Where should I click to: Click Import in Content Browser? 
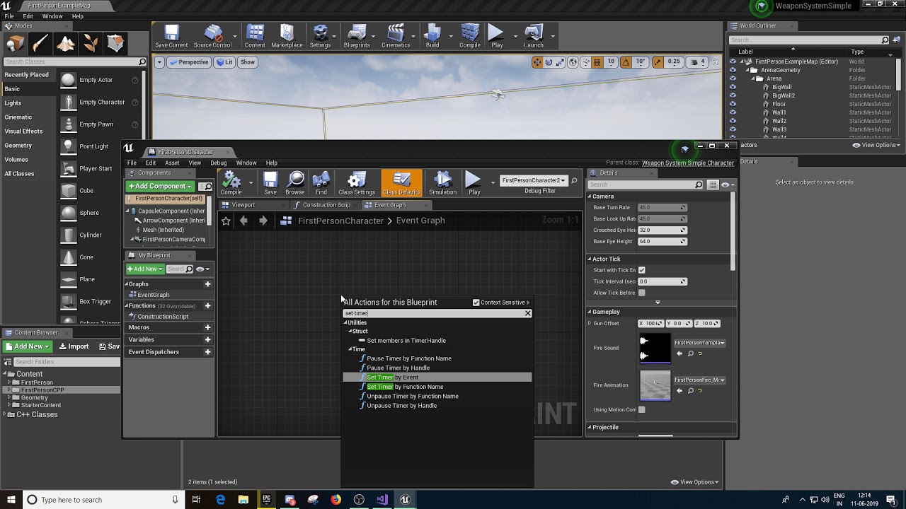tap(74, 346)
